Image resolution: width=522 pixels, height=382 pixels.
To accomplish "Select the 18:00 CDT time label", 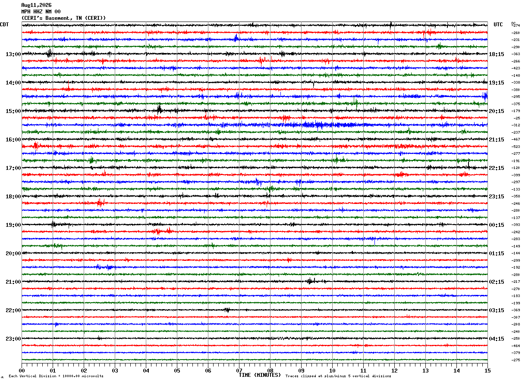I will (13, 197).
